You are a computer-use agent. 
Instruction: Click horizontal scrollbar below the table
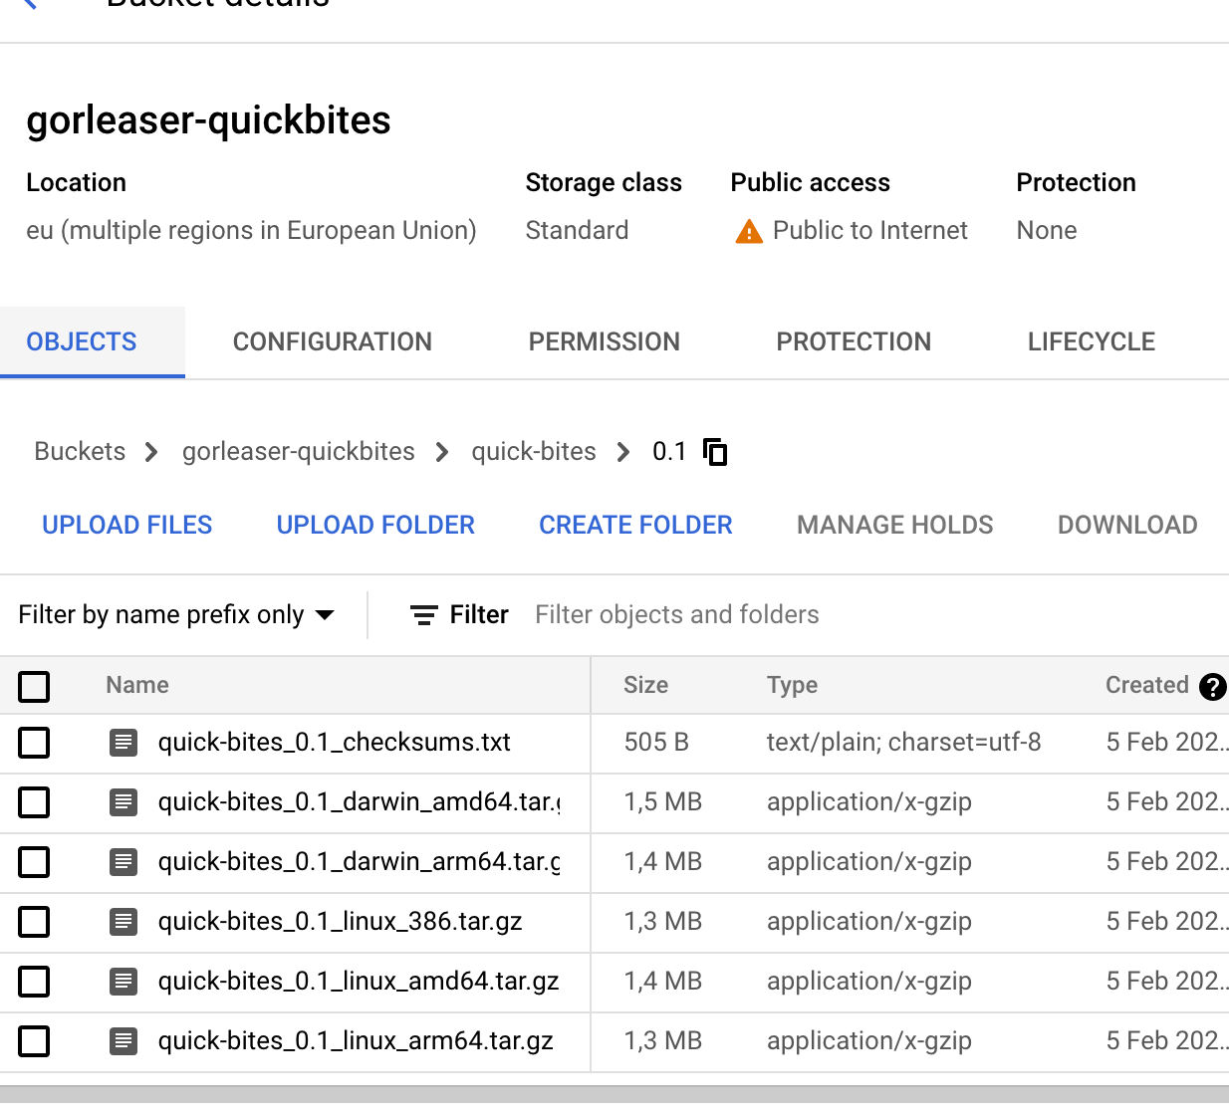[614, 1095]
